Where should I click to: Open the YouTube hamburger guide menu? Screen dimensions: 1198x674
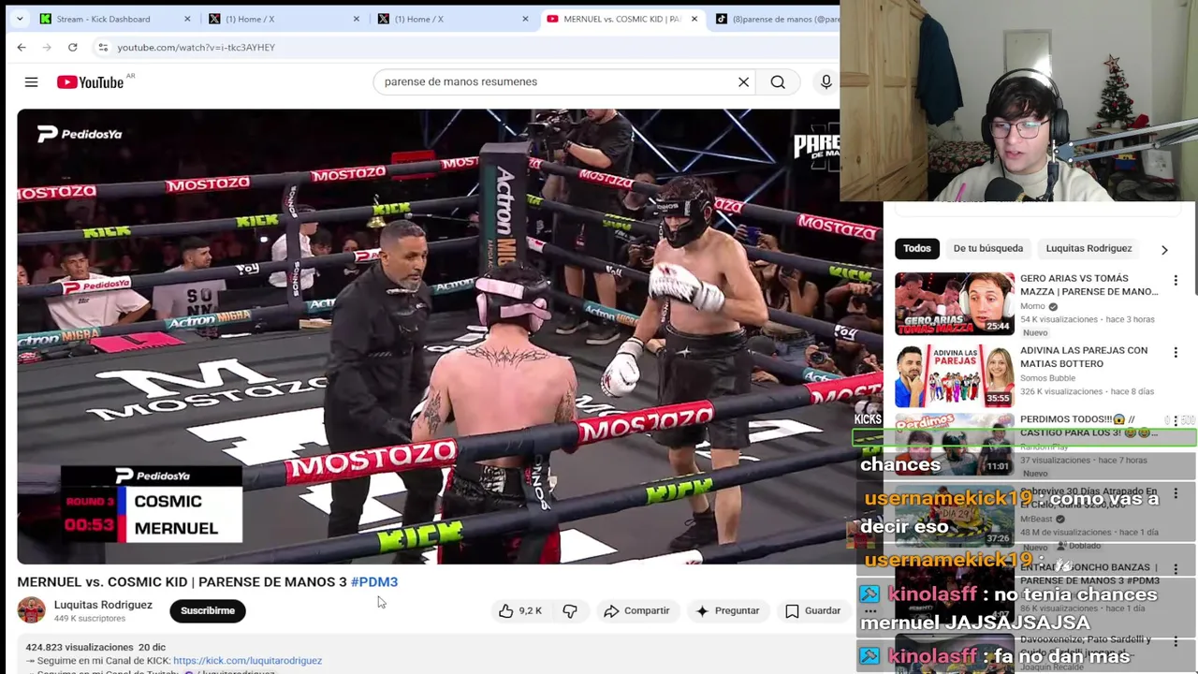click(31, 82)
